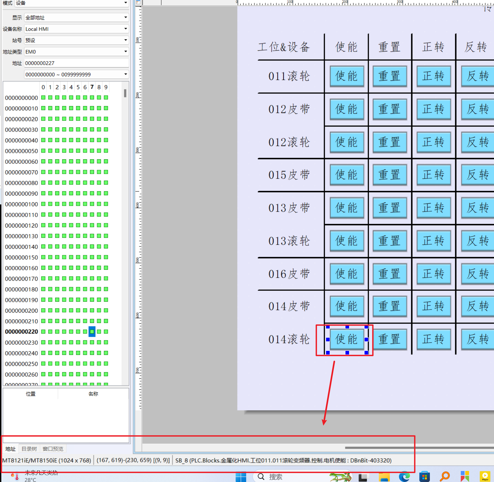This screenshot has width=494, height=482.
Task: Switch to the 目录树 tab
Action: coord(29,448)
